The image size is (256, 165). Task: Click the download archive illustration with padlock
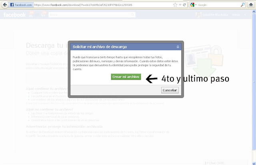tap(204, 61)
